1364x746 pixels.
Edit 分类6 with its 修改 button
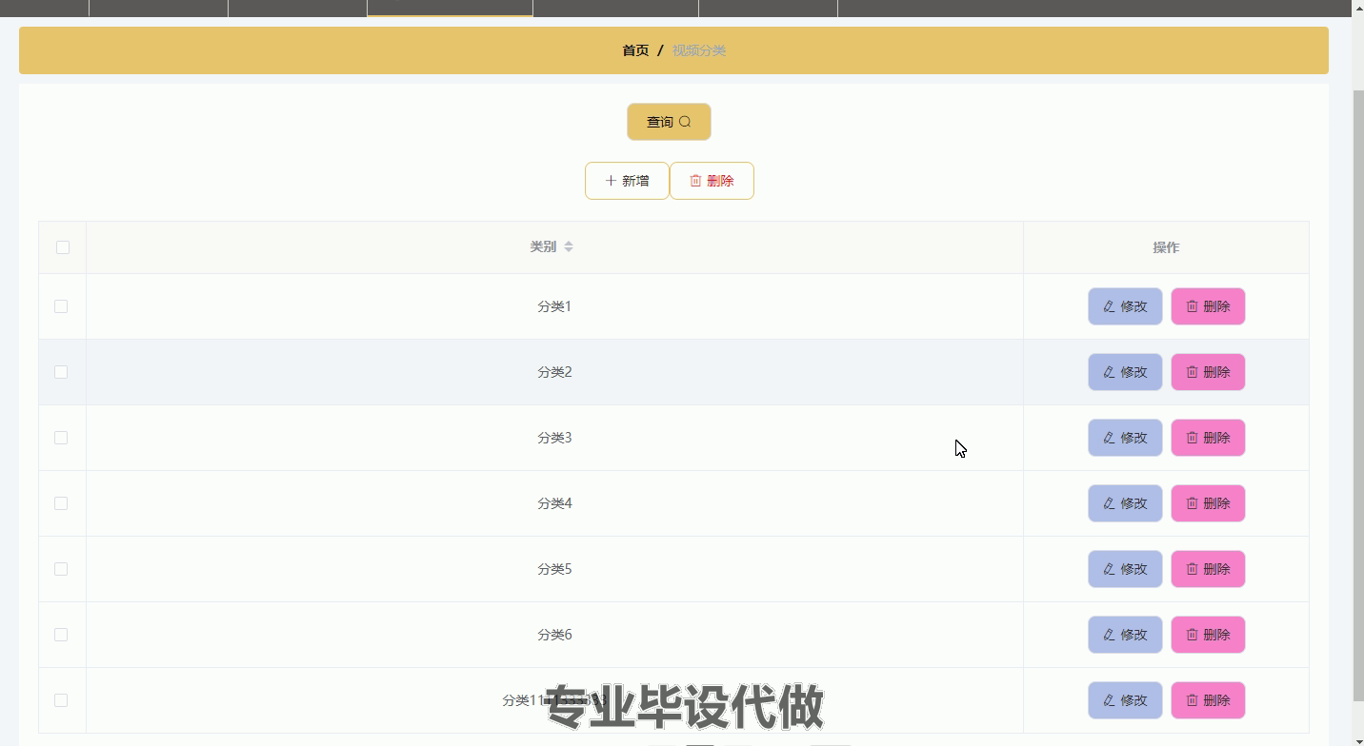[x=1125, y=635]
